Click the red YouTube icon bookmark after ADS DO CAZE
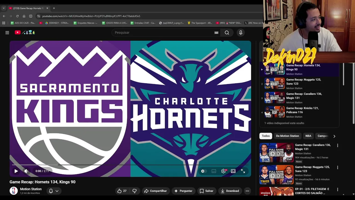 click(x=41, y=23)
